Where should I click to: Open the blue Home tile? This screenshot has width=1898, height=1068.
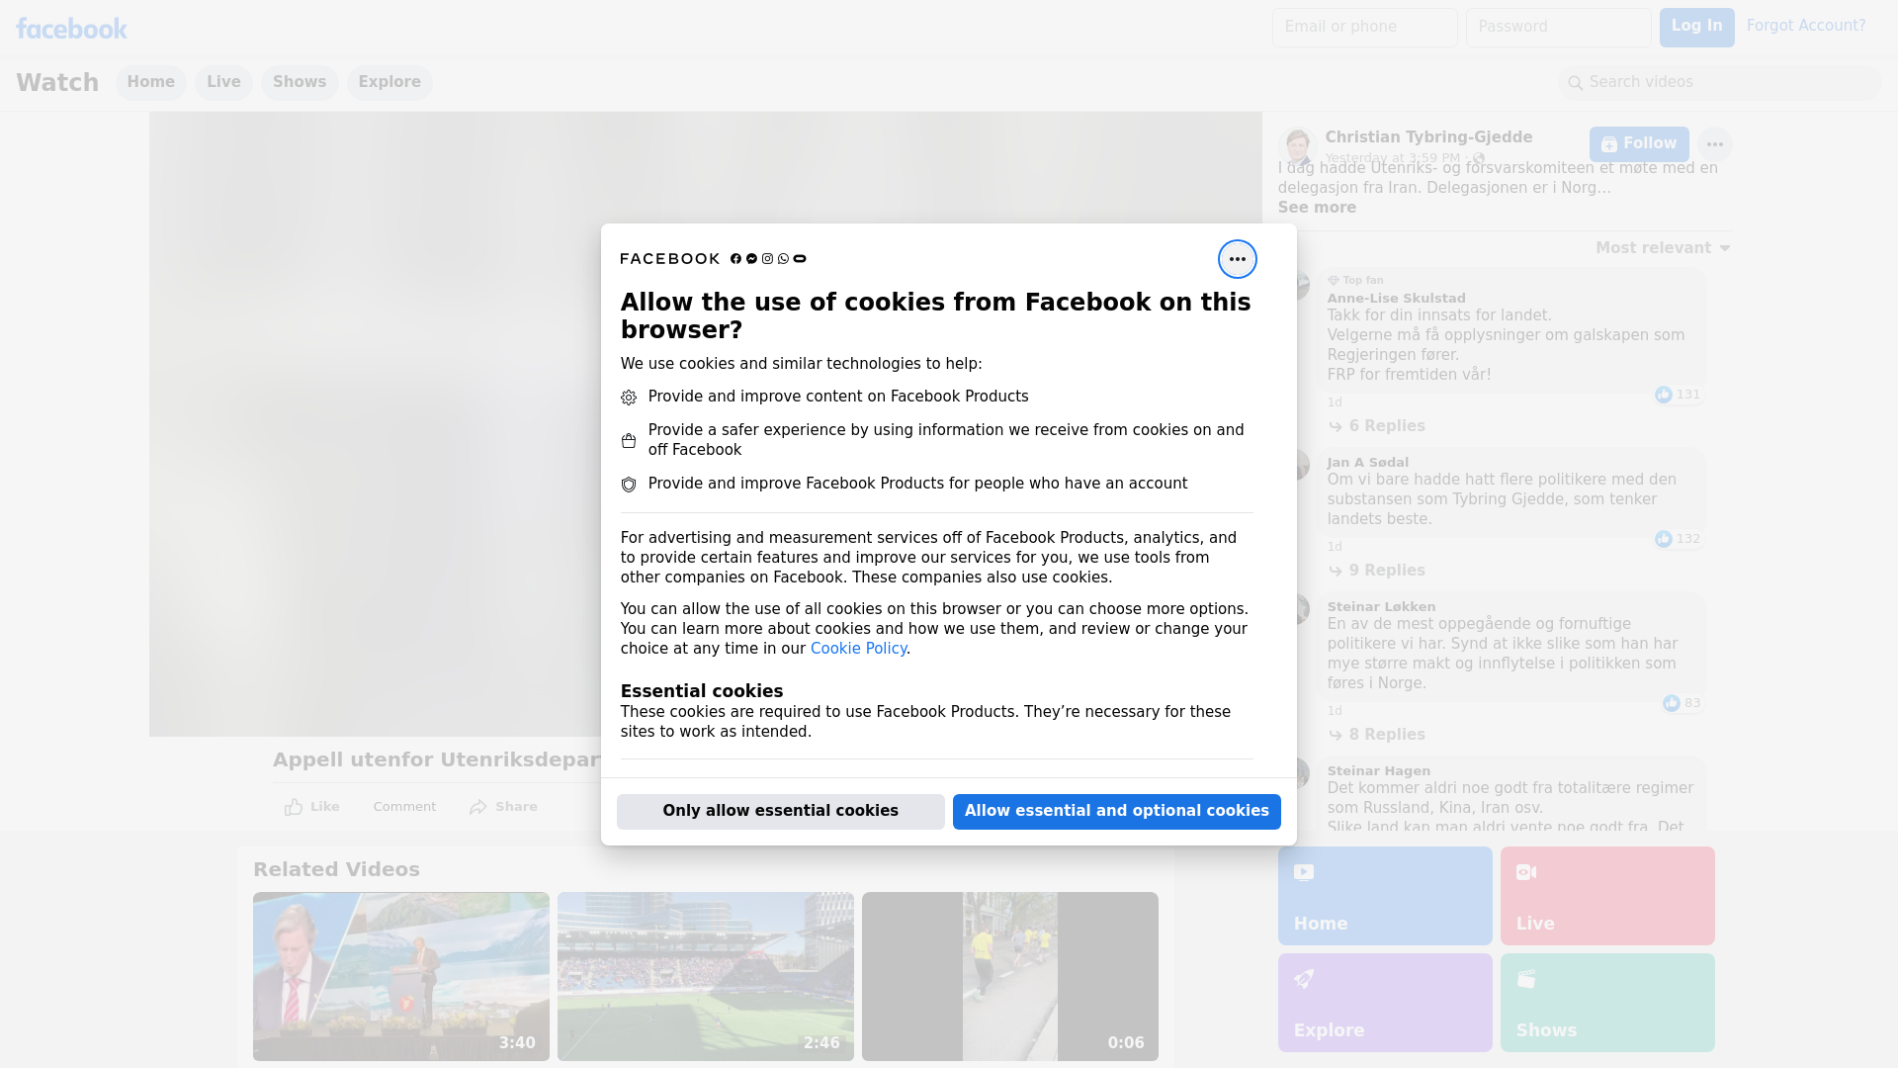pyautogui.click(x=1385, y=896)
